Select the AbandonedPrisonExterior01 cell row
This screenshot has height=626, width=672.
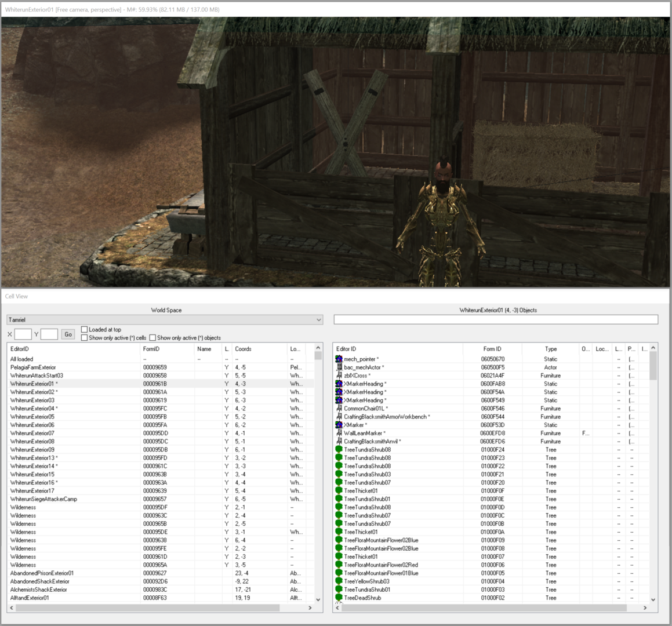pos(160,573)
